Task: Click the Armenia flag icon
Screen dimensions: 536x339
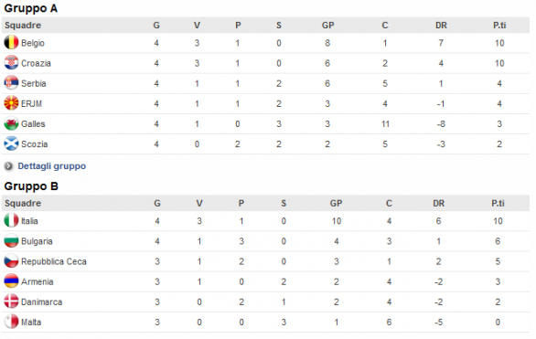Action: coord(11,281)
